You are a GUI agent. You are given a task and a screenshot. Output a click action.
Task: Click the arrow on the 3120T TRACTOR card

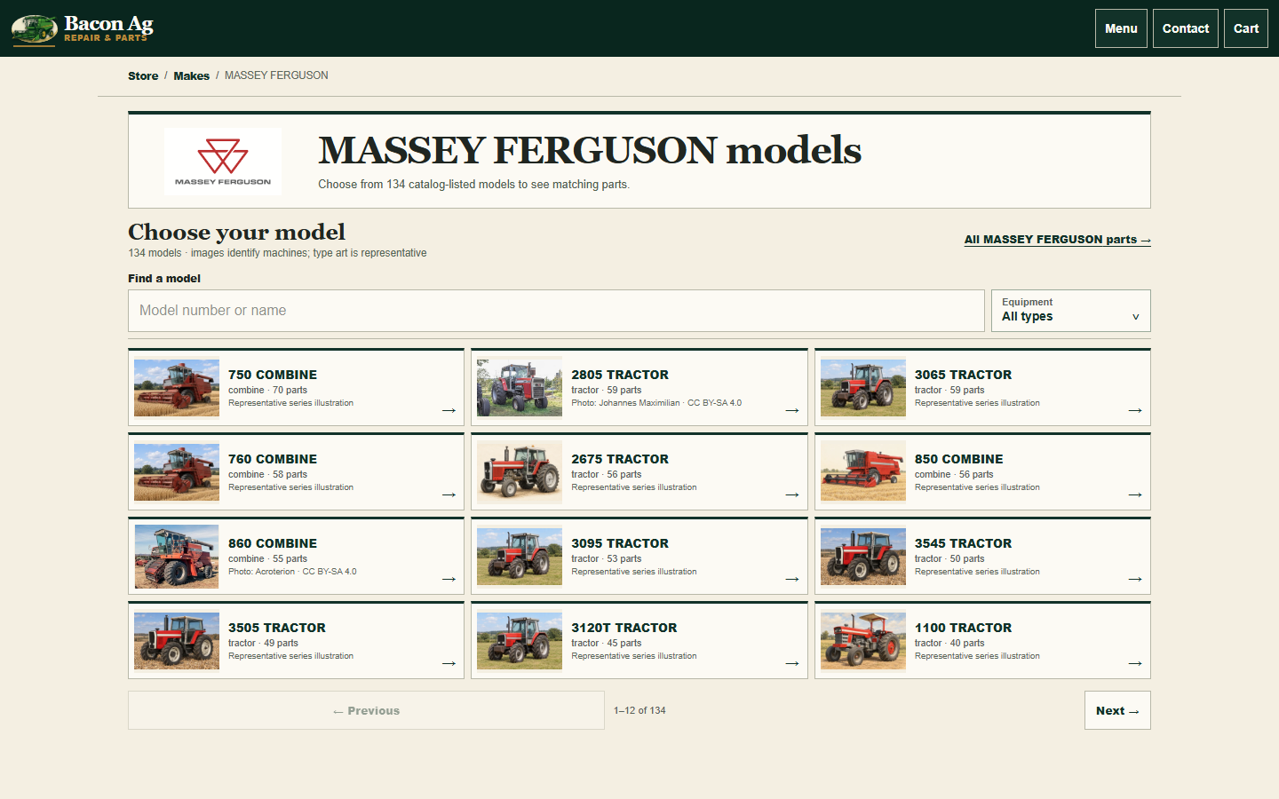(x=792, y=663)
